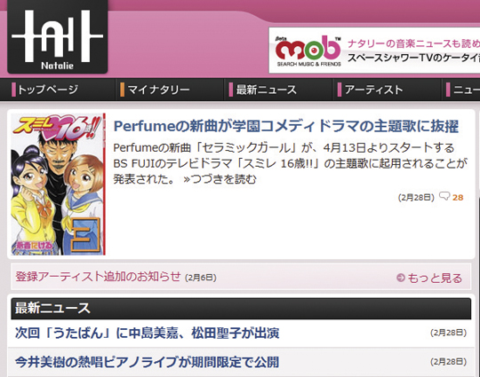Open the mob banner logo

(308, 51)
